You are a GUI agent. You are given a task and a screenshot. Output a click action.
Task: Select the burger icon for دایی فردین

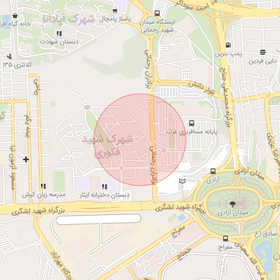pyautogui.click(x=262, y=52)
